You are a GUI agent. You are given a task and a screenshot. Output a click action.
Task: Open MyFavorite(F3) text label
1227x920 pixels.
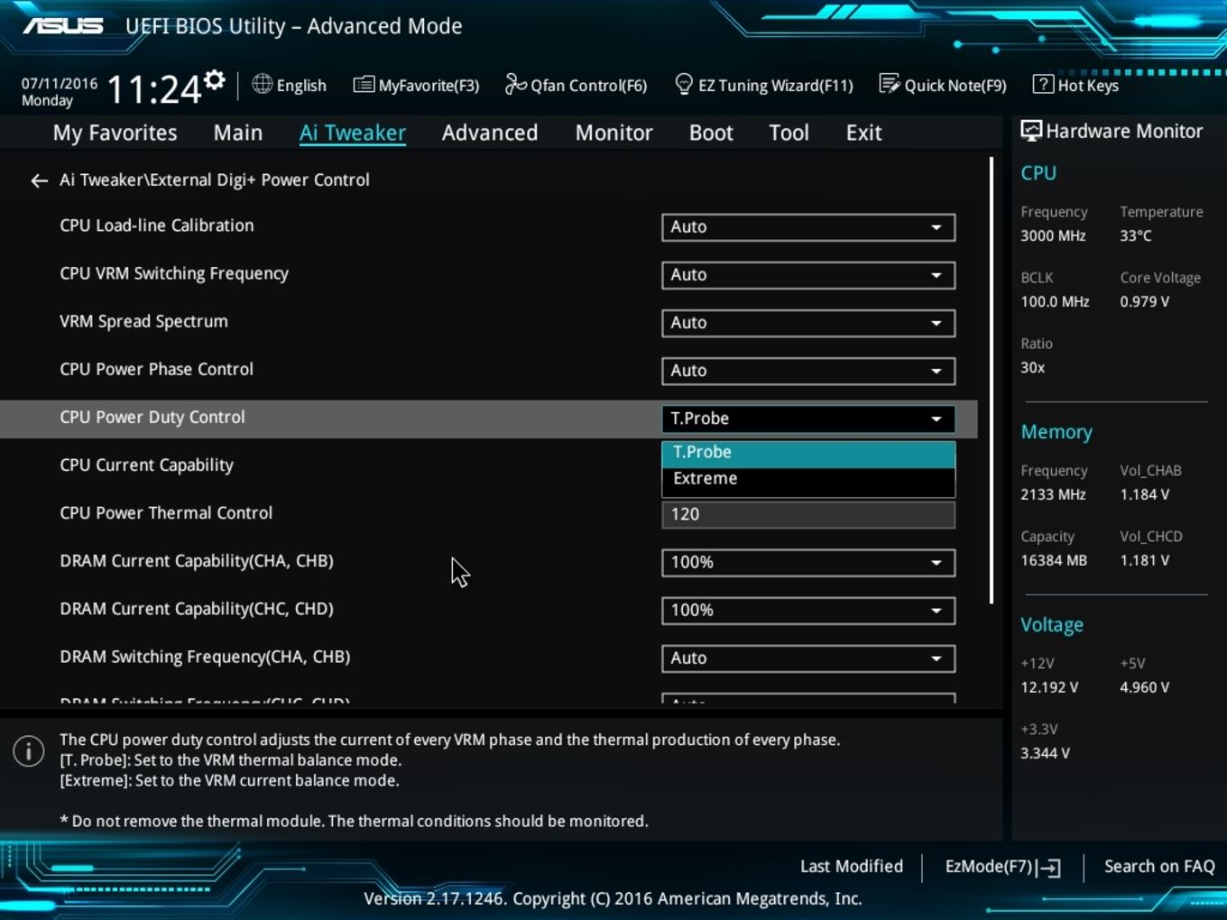click(429, 86)
